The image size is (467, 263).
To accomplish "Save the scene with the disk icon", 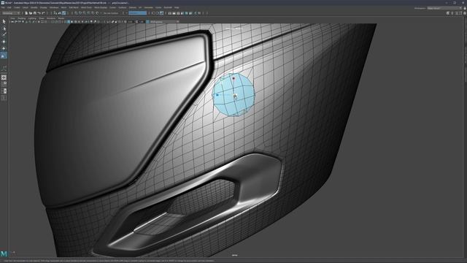I will coord(35,13).
